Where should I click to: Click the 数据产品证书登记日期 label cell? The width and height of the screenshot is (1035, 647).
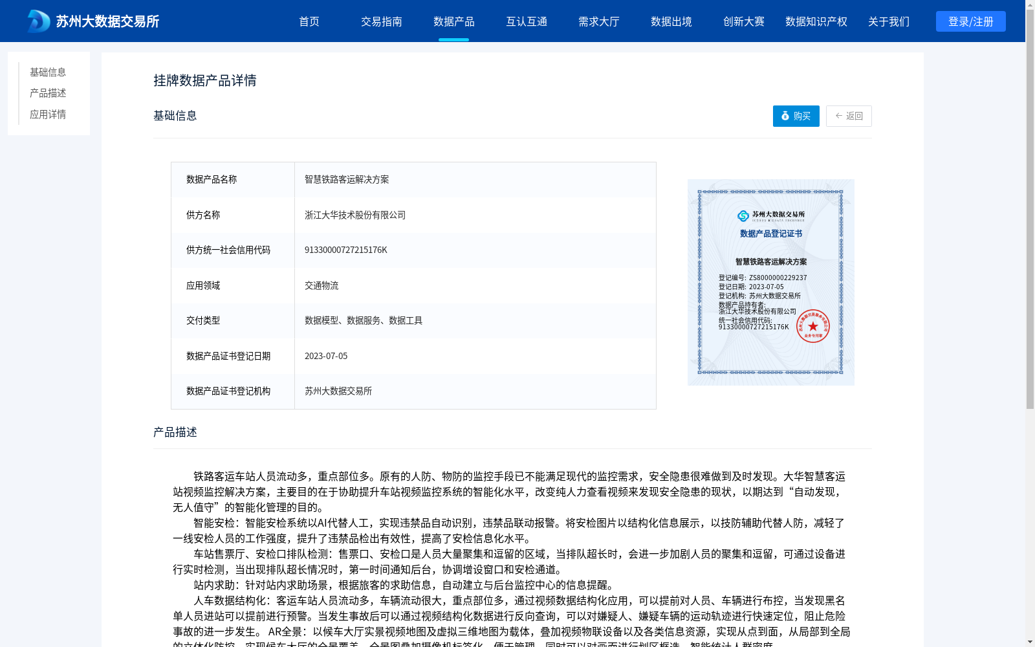click(233, 356)
